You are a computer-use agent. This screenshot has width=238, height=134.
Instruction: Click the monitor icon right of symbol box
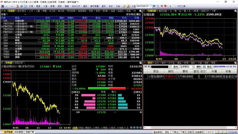tap(154, 6)
